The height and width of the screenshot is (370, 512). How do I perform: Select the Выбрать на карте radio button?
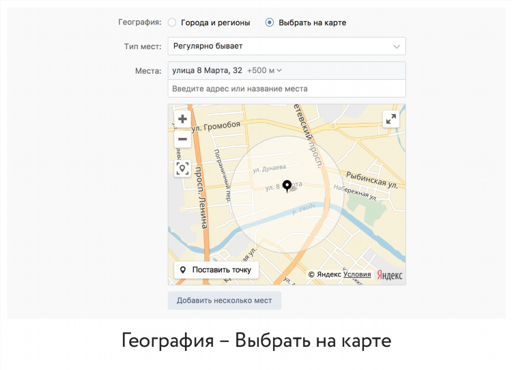click(270, 23)
